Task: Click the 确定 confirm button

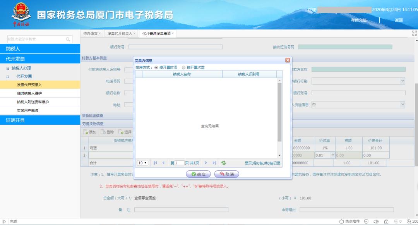Action: (199, 173)
